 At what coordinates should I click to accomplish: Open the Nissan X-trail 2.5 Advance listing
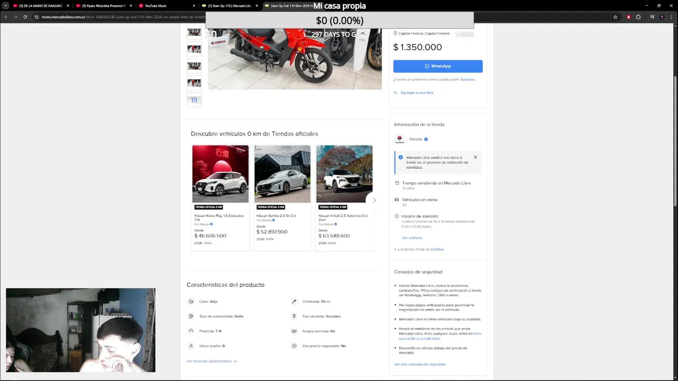(x=344, y=197)
